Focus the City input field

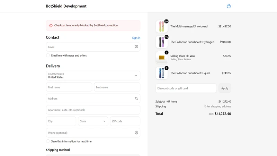click(x=61, y=121)
